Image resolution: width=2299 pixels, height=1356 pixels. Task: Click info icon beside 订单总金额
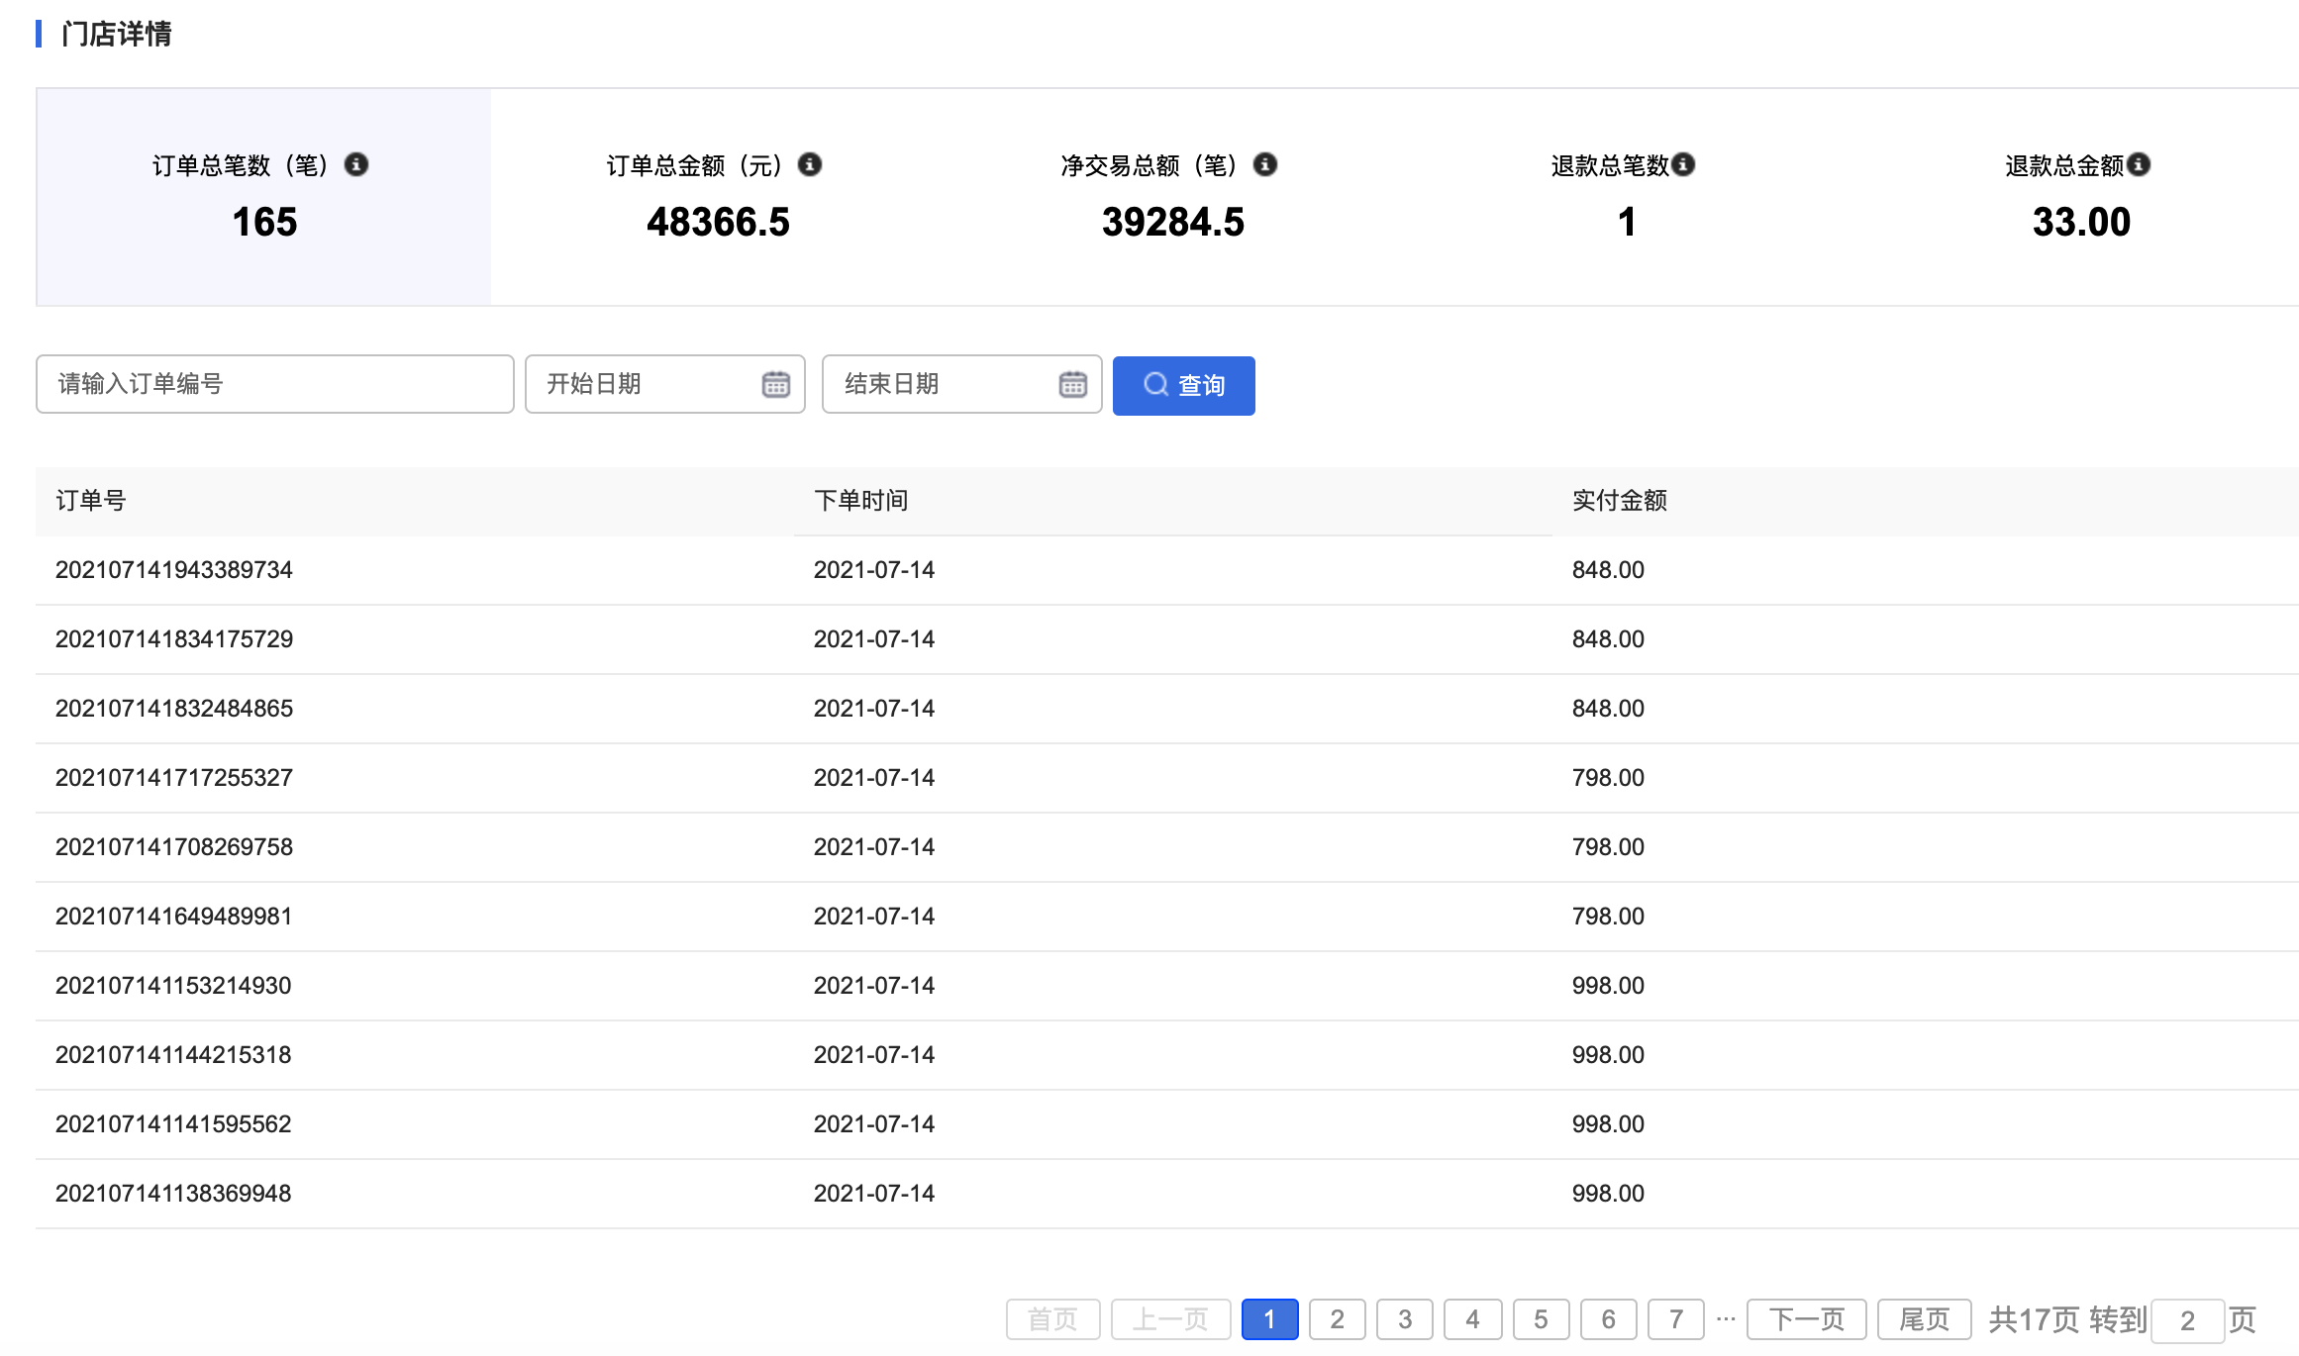click(810, 164)
